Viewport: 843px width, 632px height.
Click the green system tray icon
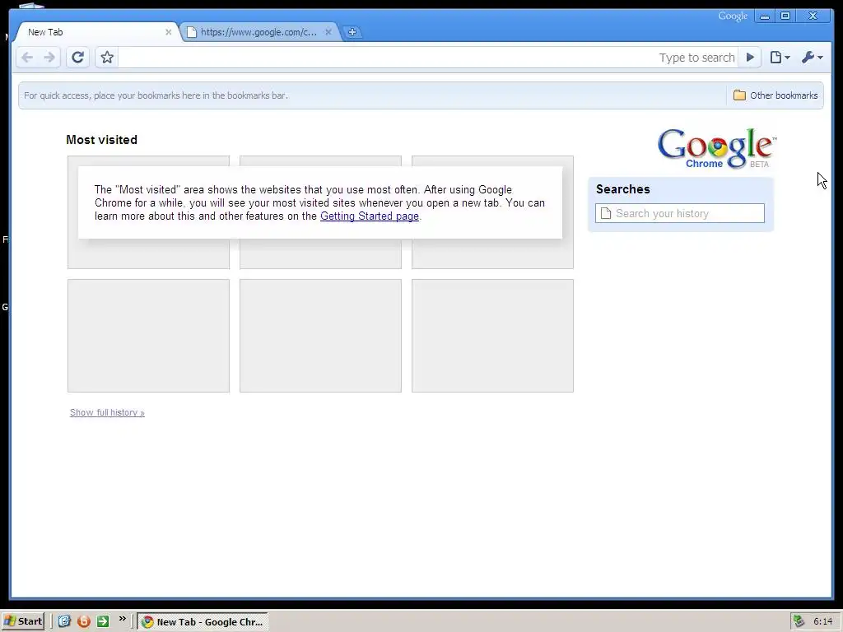point(799,621)
